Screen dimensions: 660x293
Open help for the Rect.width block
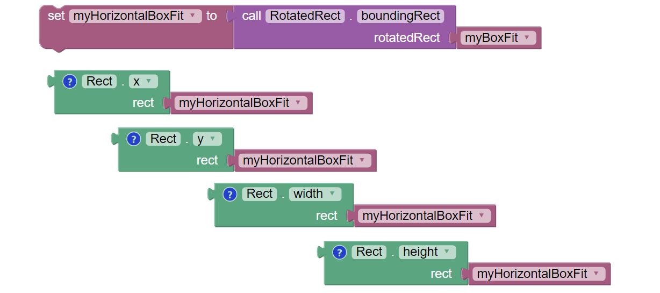[x=230, y=194]
